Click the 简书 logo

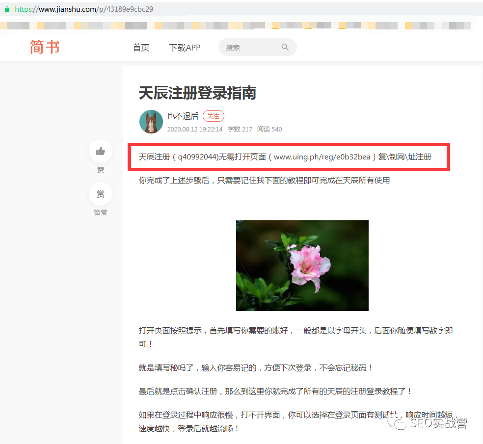pos(45,47)
